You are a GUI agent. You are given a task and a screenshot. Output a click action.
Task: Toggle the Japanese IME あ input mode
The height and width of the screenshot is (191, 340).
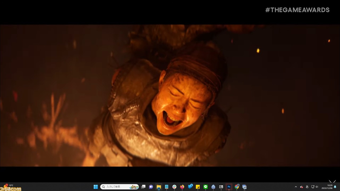tap(307, 187)
